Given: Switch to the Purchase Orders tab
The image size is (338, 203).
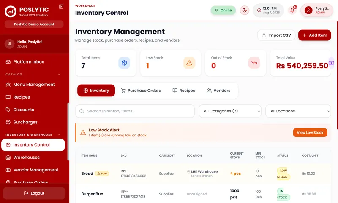Looking at the screenshot, I should 141,91.
